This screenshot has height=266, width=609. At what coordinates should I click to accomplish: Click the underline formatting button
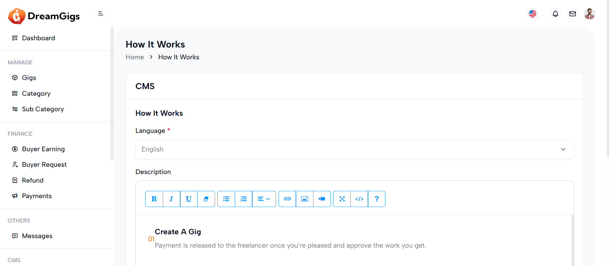click(189, 199)
